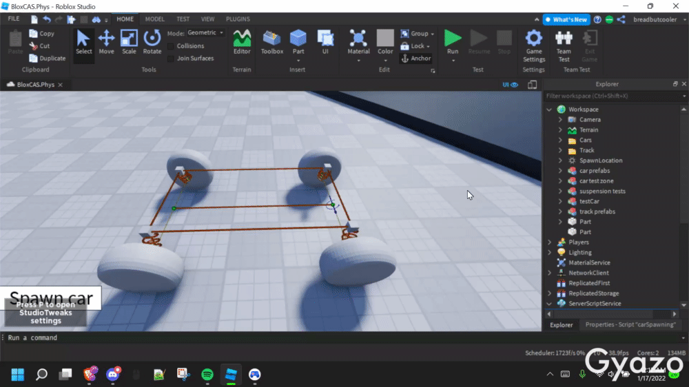689x387 pixels.
Task: Start the simulation with Run
Action: pyautogui.click(x=453, y=42)
